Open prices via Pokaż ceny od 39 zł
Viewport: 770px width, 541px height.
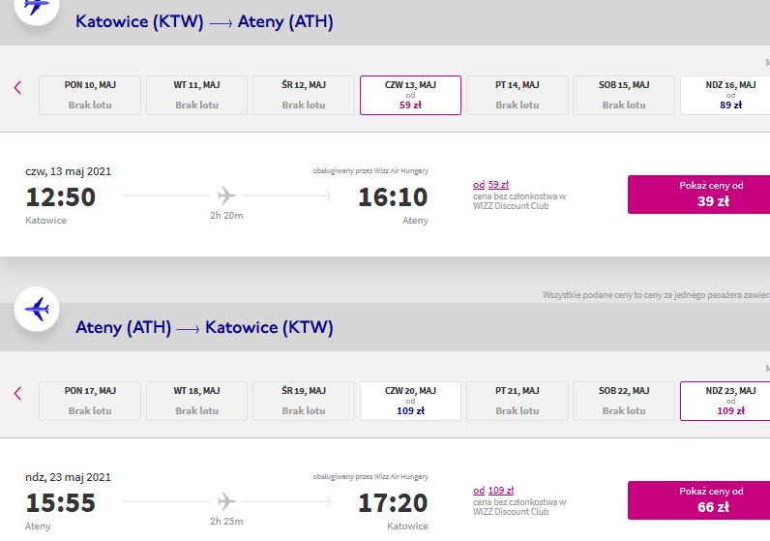click(x=698, y=195)
